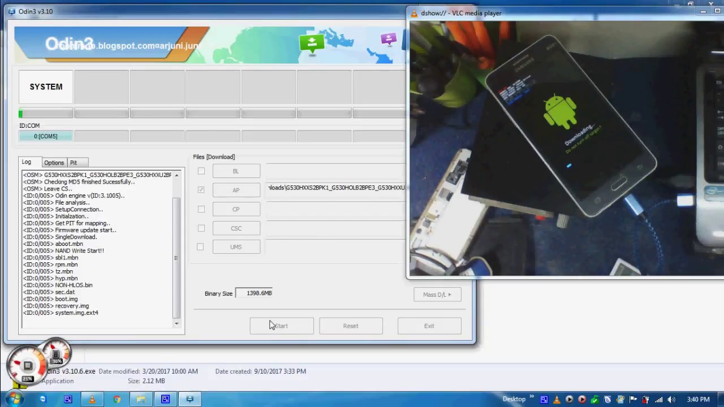
Task: Click the AP file button
Action: click(x=236, y=190)
